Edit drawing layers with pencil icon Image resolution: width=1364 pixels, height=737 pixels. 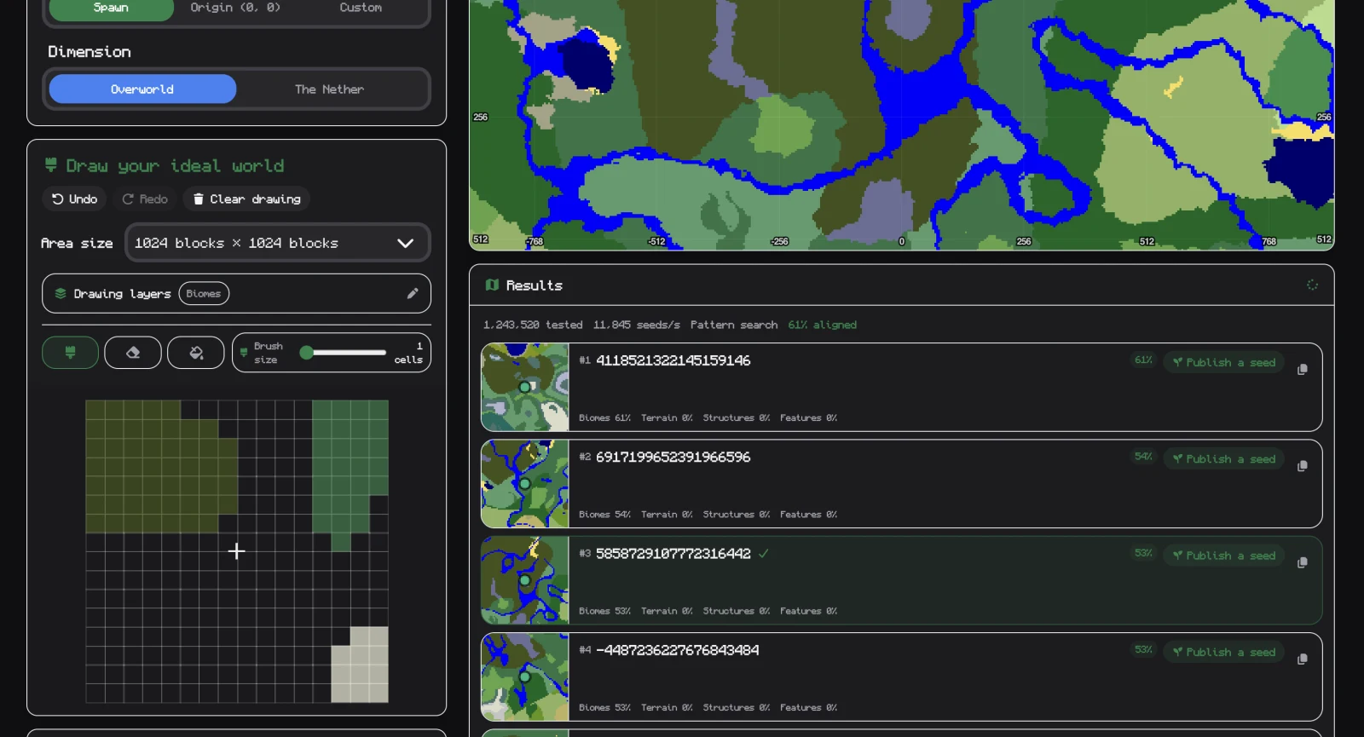(x=413, y=293)
